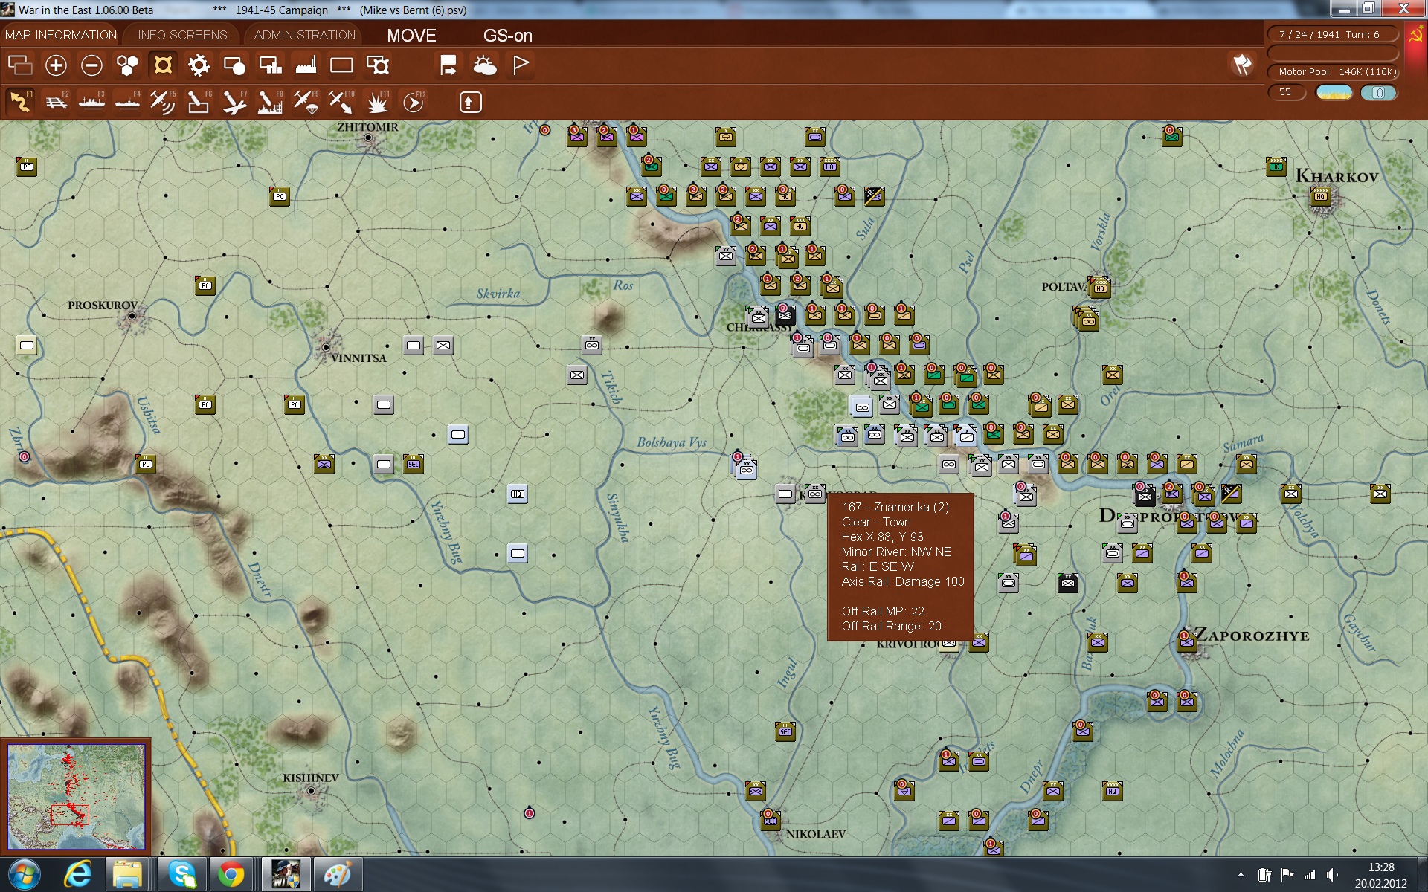Toggle the rectangle-with-gear overlay icon
1428x892 pixels.
click(378, 65)
